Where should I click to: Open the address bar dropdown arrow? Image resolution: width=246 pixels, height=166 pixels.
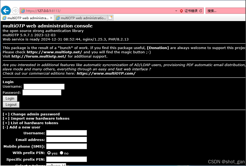click(176, 11)
